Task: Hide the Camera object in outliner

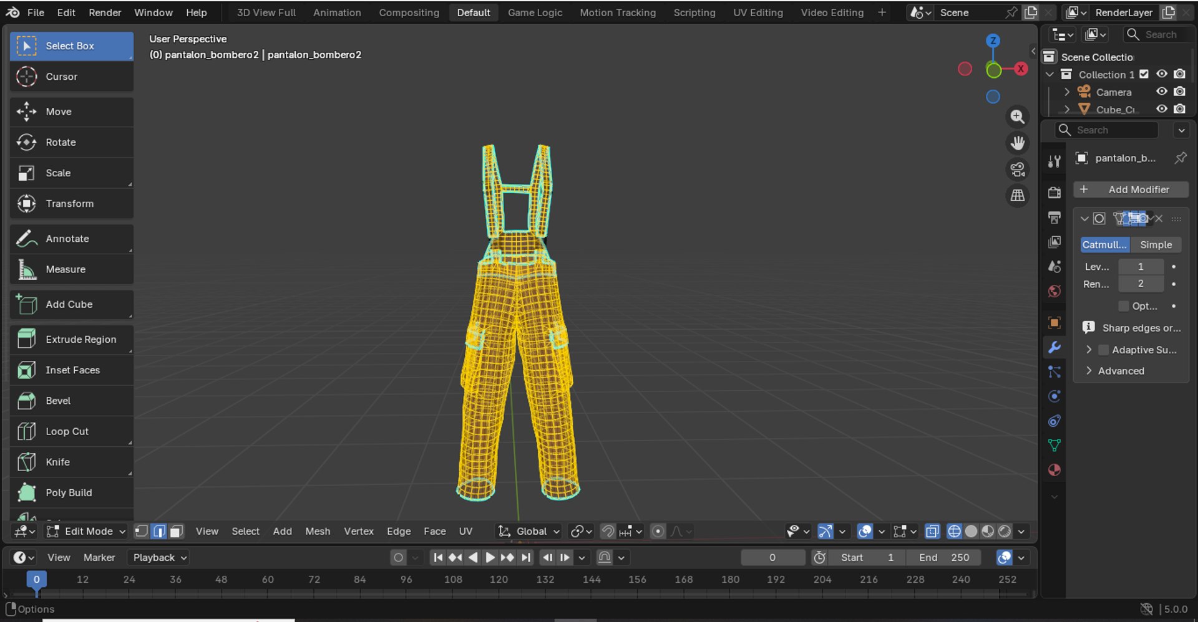Action: [x=1161, y=92]
